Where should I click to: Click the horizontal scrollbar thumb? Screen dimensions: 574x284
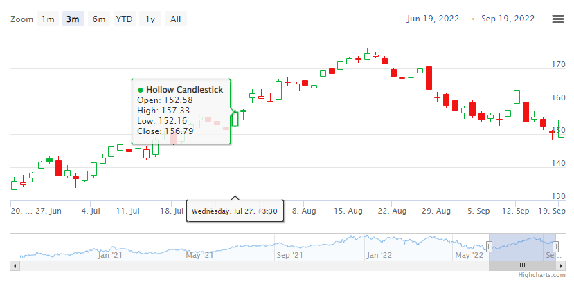point(523,265)
